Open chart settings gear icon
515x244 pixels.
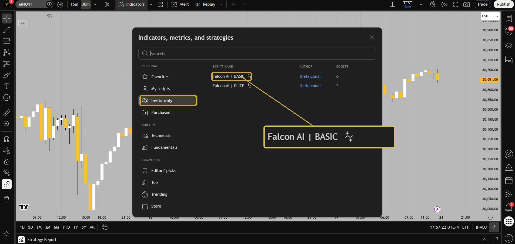(x=444, y=4)
